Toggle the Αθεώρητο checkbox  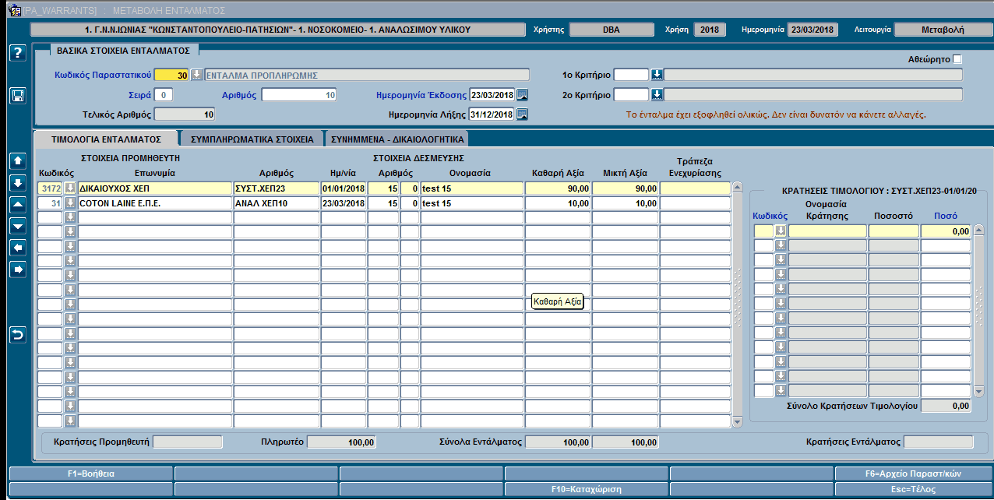click(957, 59)
